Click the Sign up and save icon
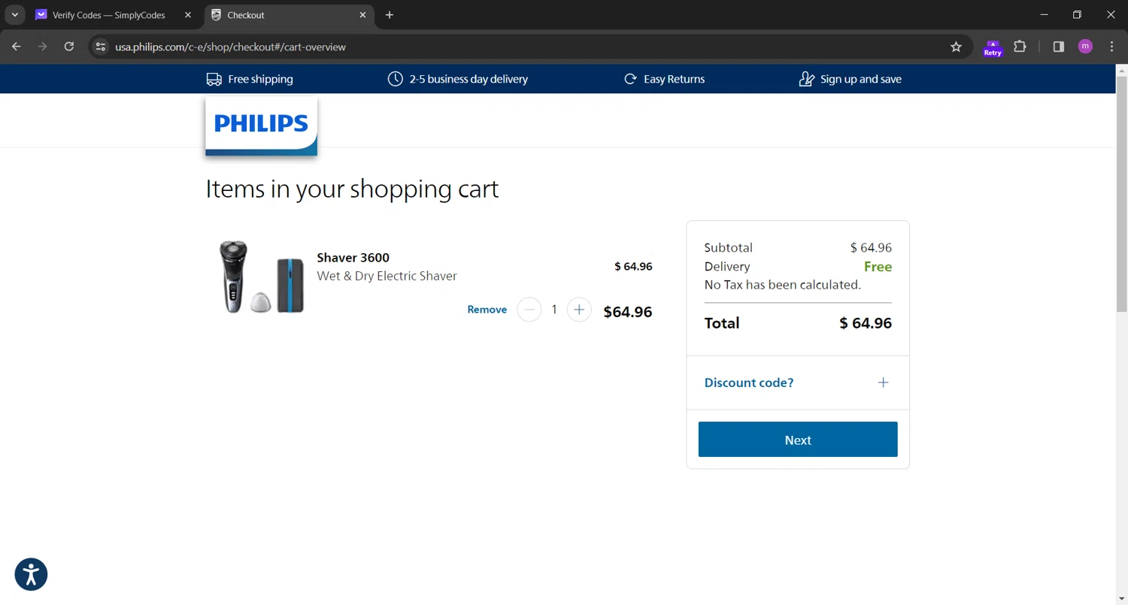 click(806, 79)
